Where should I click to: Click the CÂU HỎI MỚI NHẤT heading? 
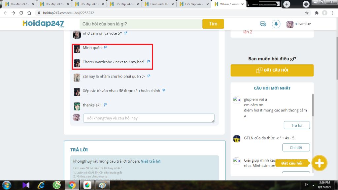pos(272,88)
